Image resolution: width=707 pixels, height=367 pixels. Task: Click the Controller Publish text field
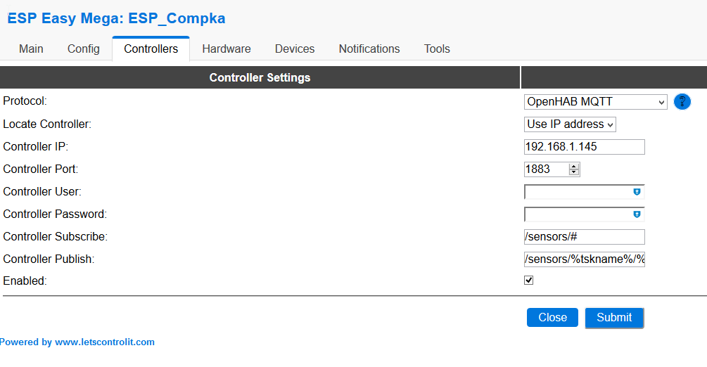click(584, 259)
